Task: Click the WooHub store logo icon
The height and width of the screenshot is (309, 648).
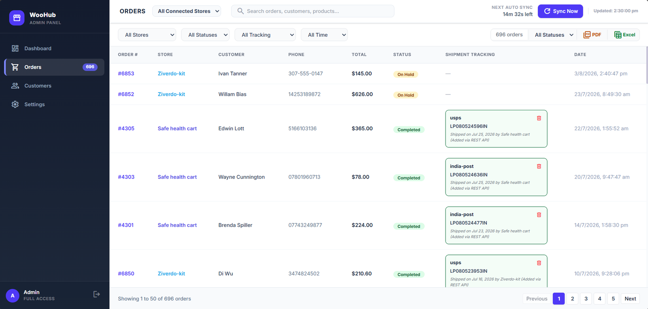Action: click(x=17, y=18)
